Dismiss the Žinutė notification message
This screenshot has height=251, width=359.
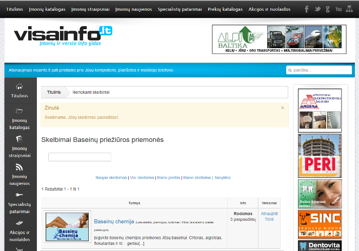283,108
